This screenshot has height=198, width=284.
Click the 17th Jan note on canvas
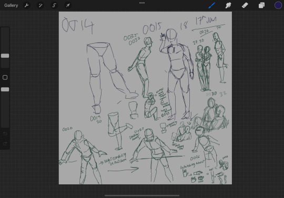pyautogui.click(x=206, y=20)
